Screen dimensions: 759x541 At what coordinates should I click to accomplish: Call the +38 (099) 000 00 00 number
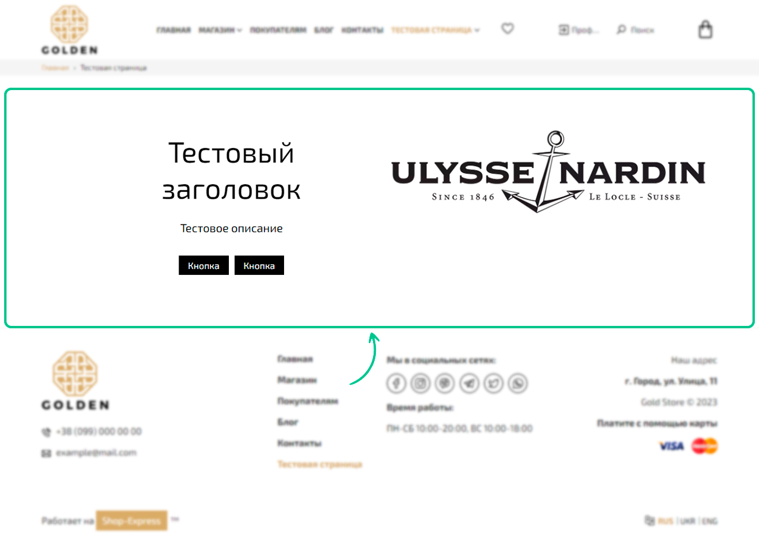point(99,432)
